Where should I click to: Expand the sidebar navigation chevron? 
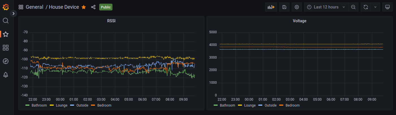click(13, 14)
